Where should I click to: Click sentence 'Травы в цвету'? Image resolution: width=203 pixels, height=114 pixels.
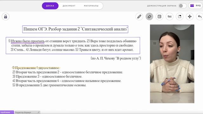click(x=90, y=50)
